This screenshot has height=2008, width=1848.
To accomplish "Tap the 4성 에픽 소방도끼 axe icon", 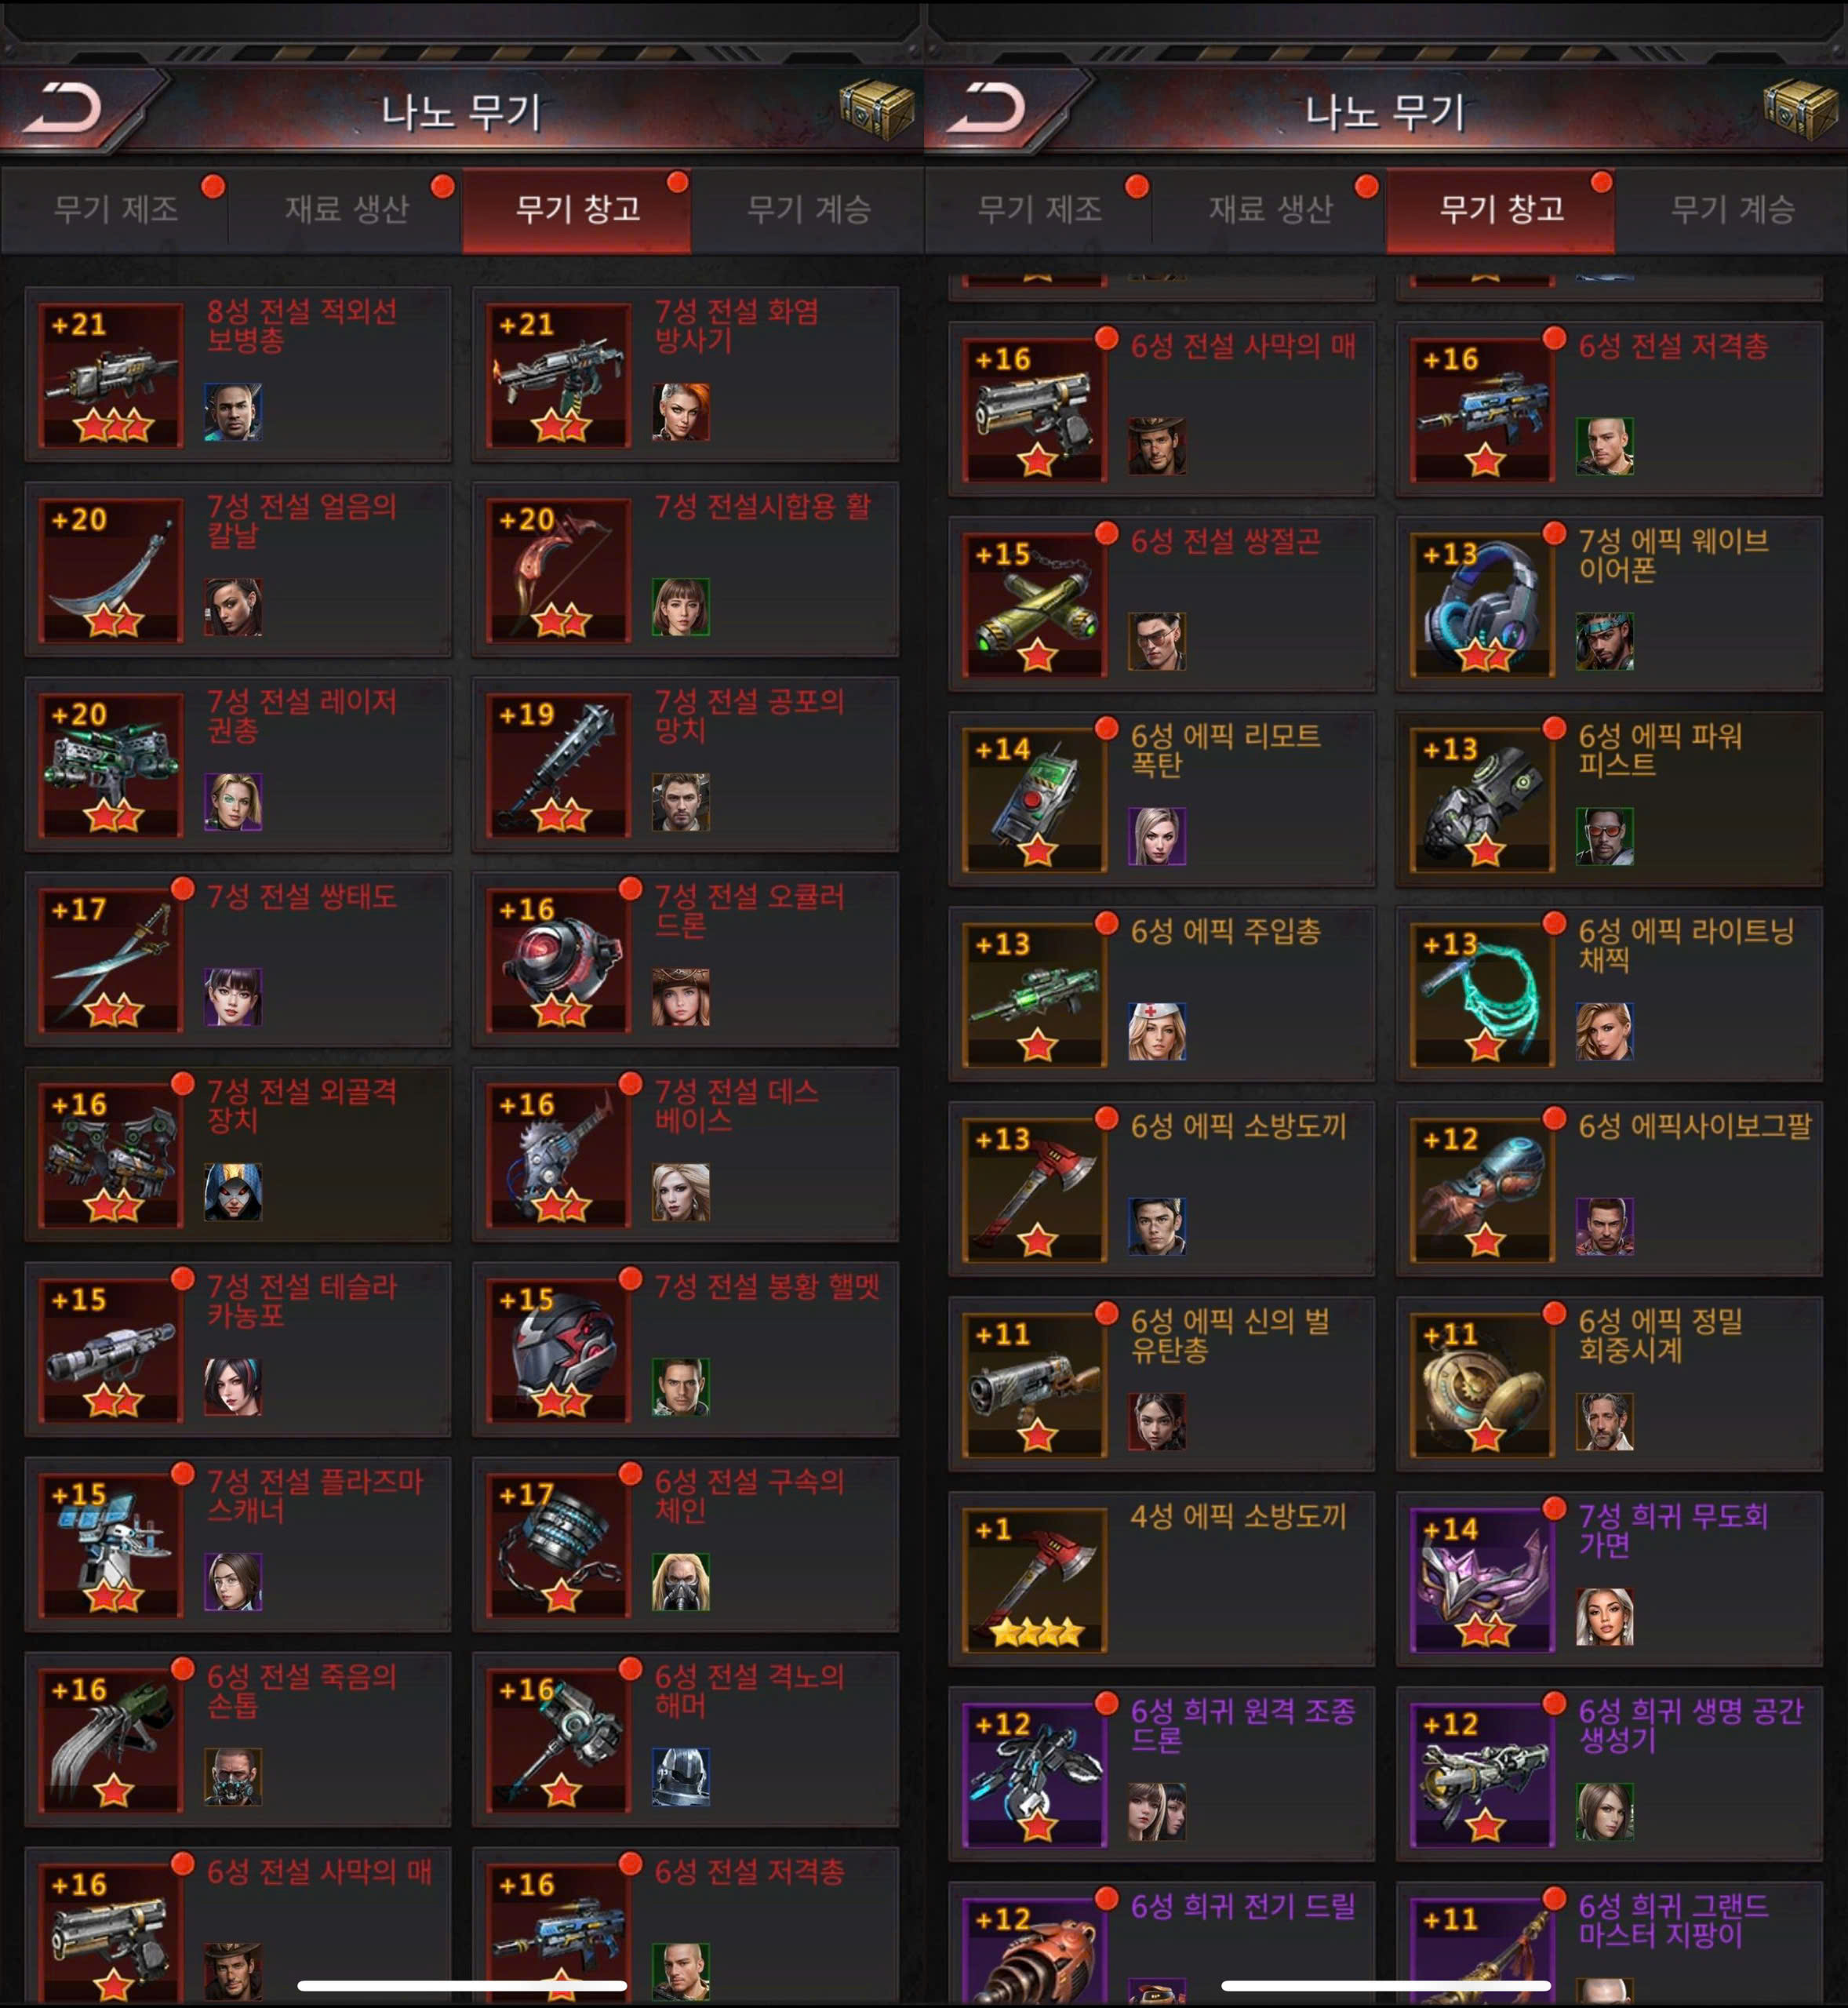I will coord(1035,1580).
